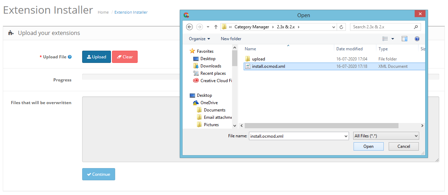Image resolution: width=448 pixels, height=195 pixels.
Task: Open OneDrive in navigation tree
Action: pos(209,103)
